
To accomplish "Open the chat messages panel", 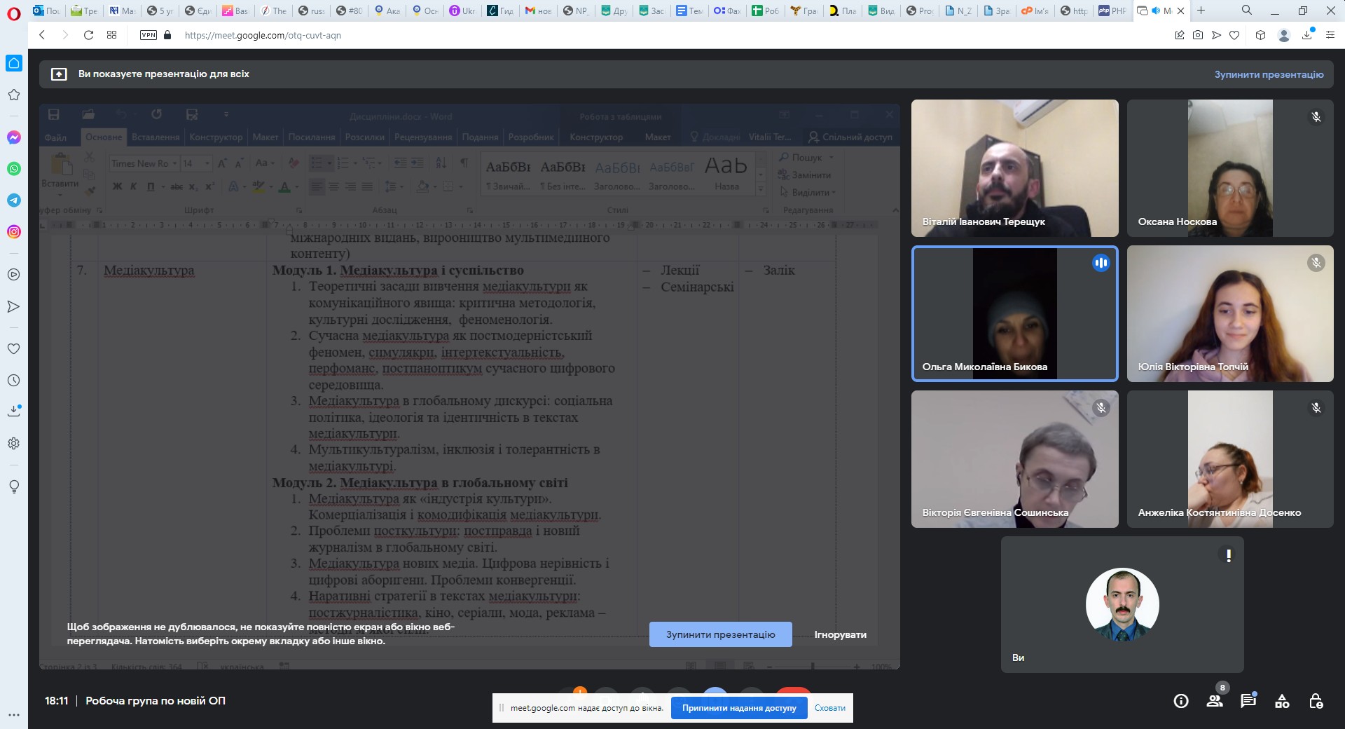I will coord(1248,701).
